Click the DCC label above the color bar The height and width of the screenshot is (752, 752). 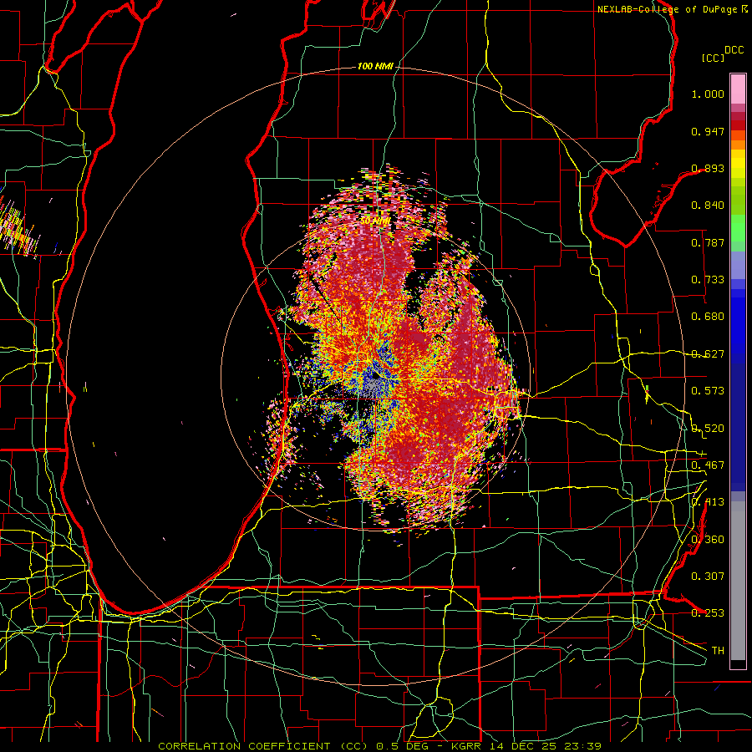pos(734,50)
